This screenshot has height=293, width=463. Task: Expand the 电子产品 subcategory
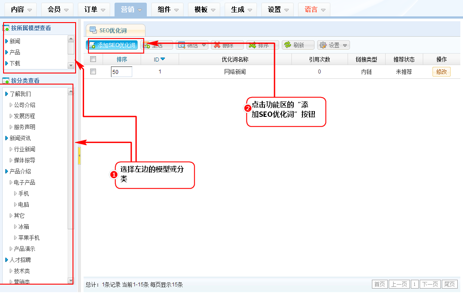pos(11,182)
